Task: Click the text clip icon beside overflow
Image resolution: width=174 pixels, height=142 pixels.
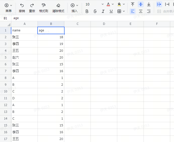Action: [167, 4]
